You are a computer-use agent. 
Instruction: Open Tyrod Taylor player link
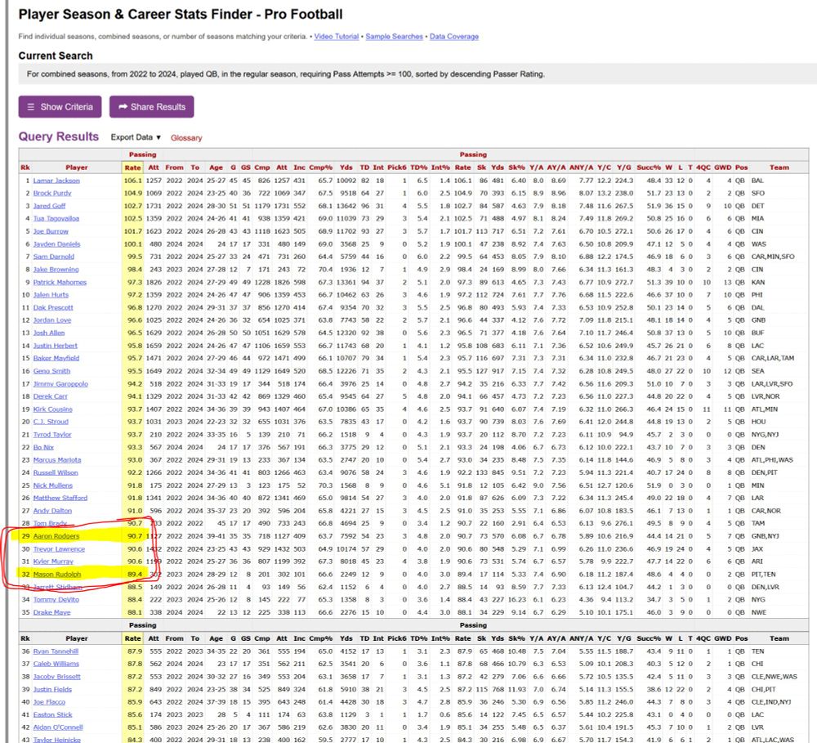[52, 435]
